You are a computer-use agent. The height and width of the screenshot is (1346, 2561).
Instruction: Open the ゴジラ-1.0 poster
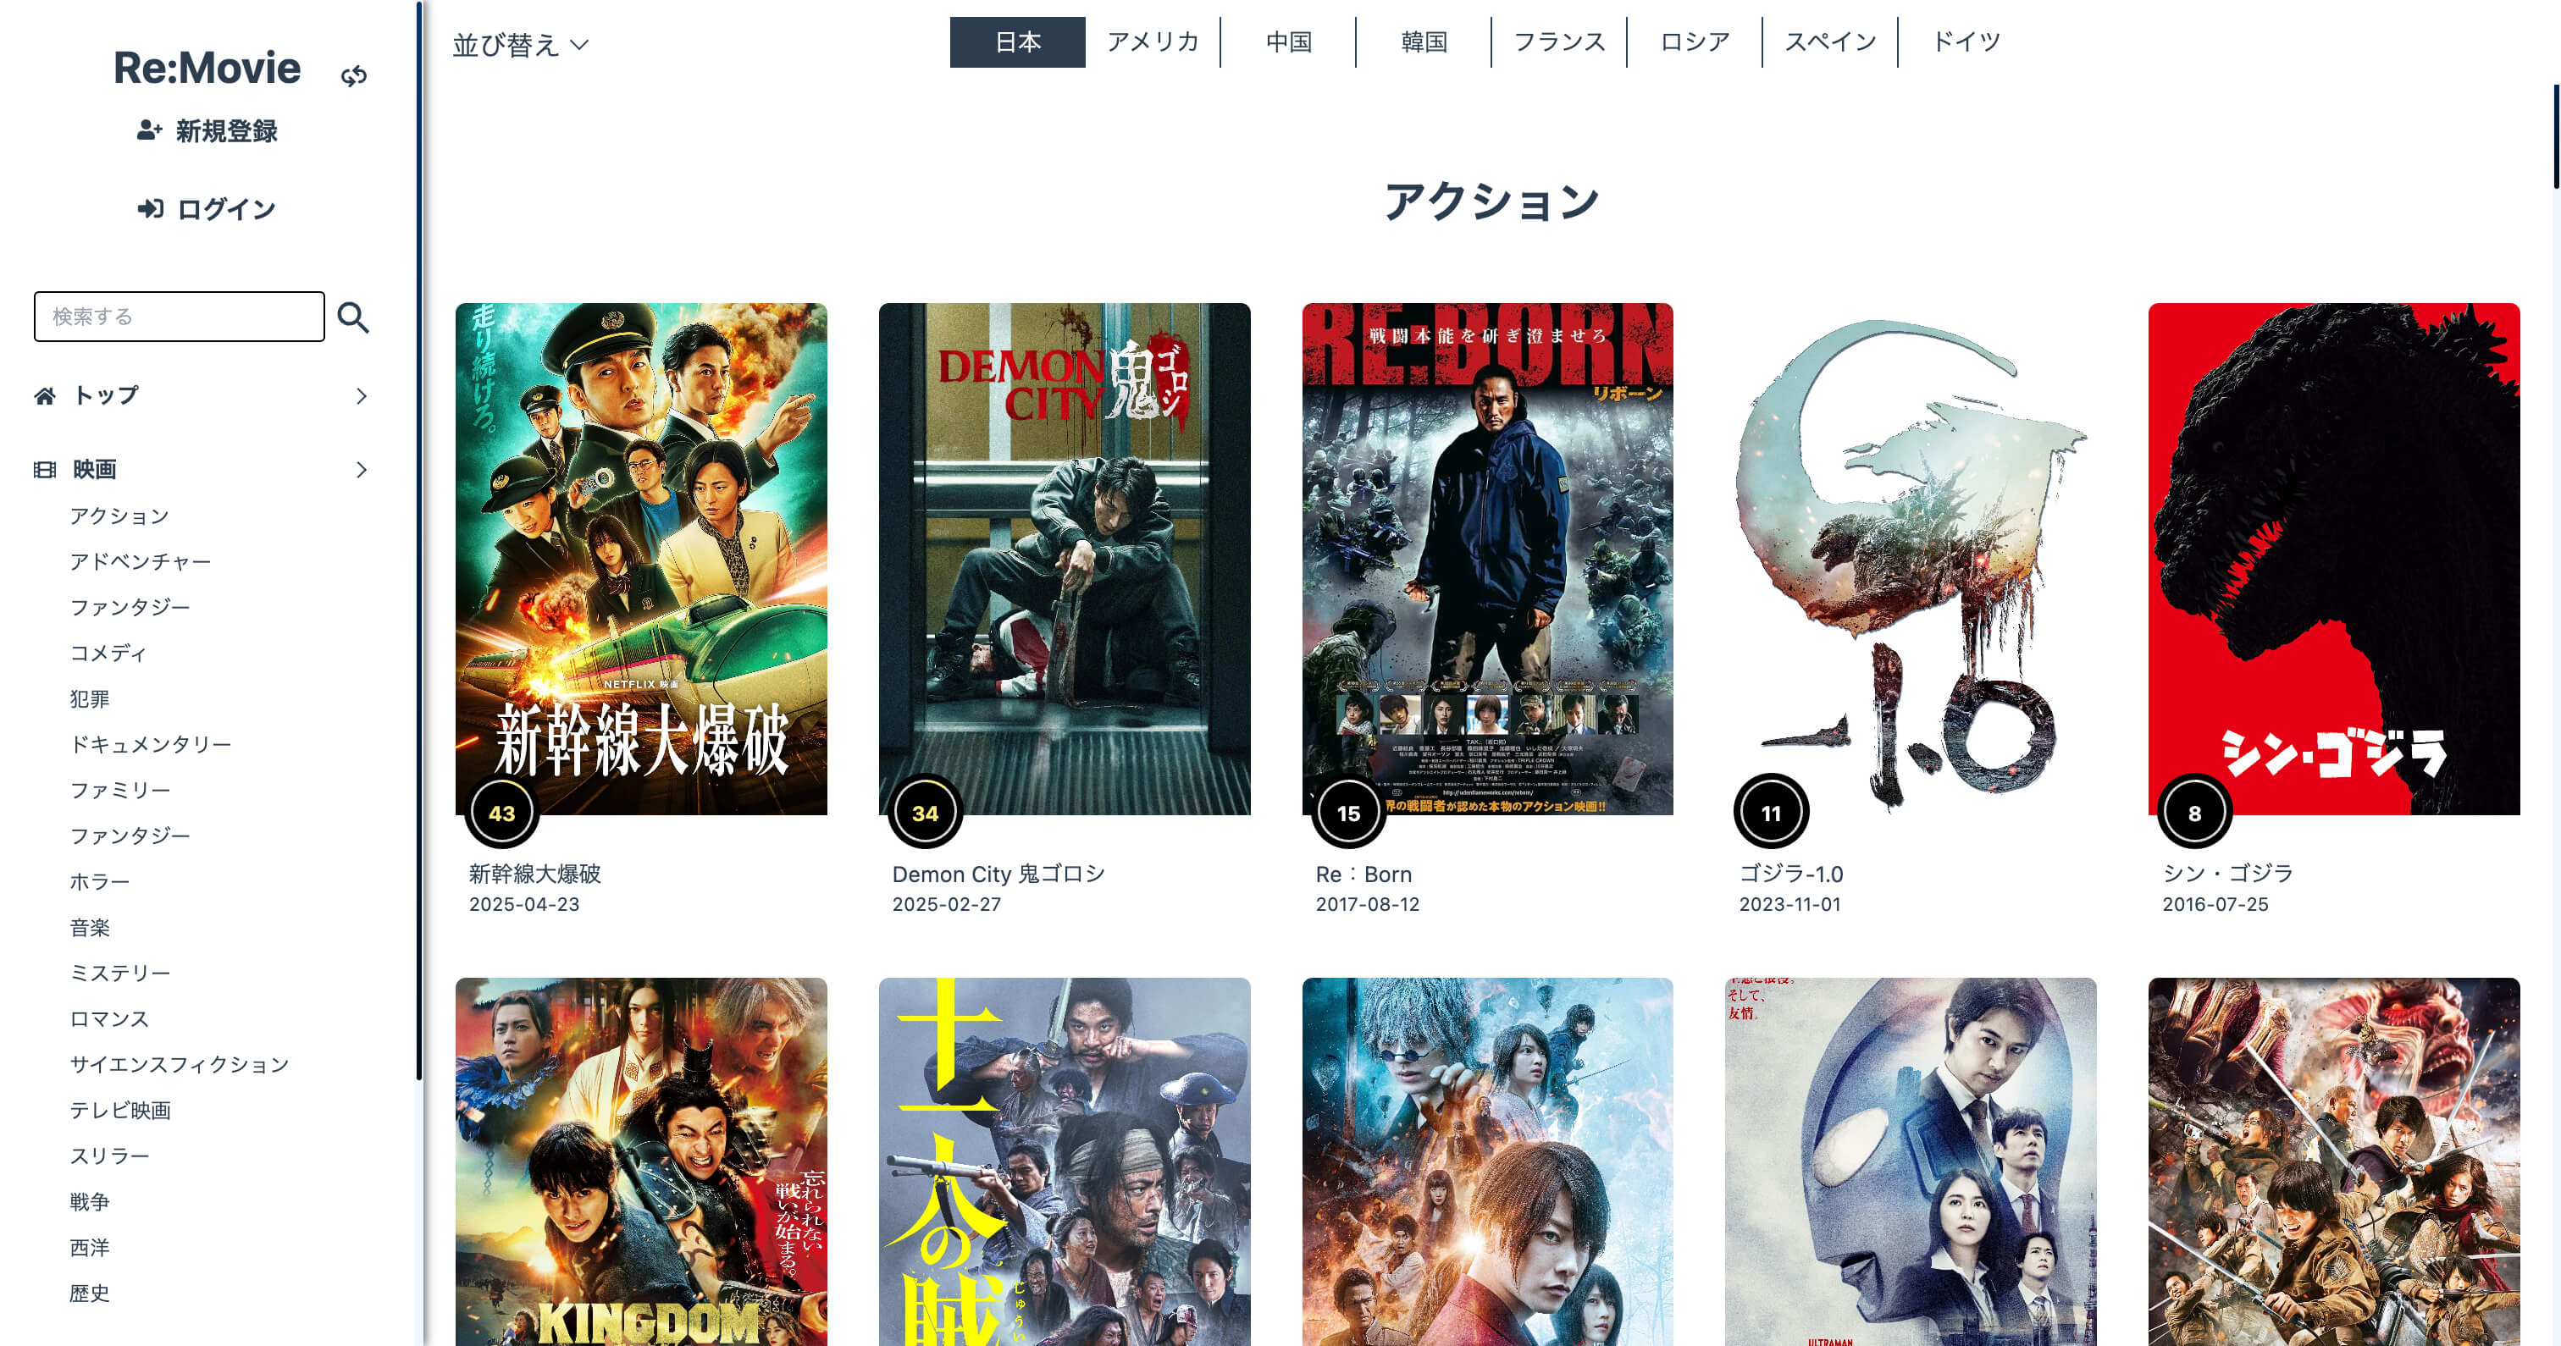[1911, 559]
